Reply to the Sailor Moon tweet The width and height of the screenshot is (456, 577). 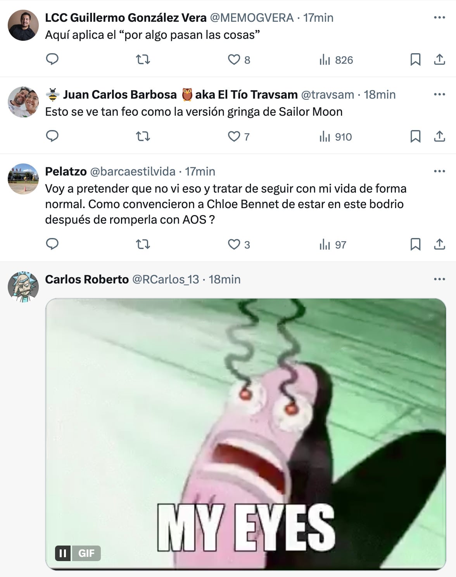click(x=52, y=136)
